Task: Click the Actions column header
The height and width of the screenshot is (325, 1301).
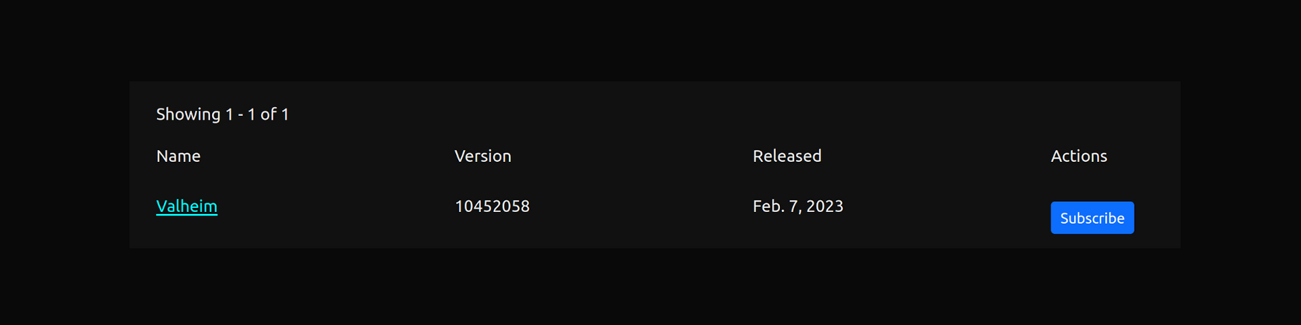Action: (1079, 156)
